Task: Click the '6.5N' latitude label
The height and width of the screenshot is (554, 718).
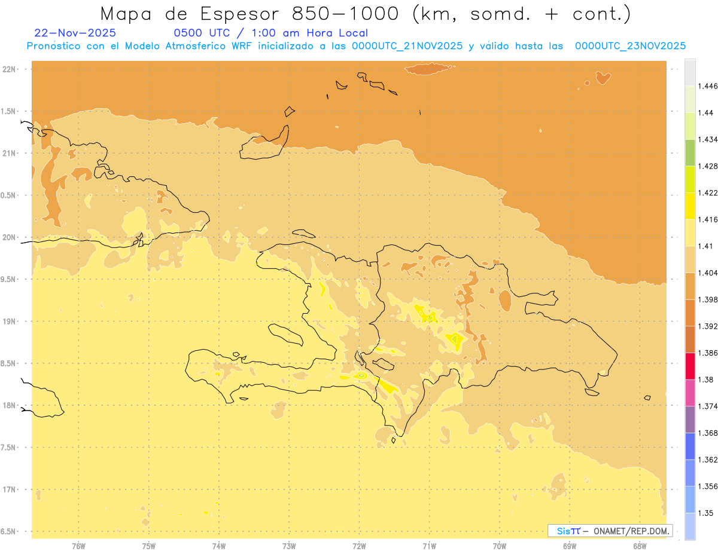Action: pos(8,531)
